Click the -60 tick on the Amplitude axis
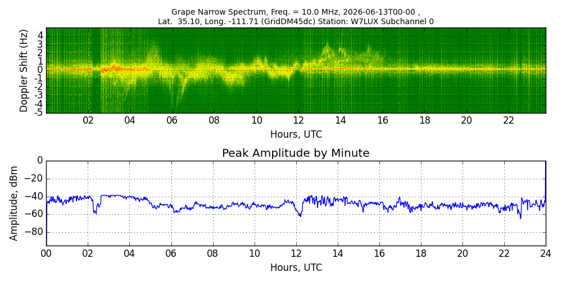The height and width of the screenshot is (281, 562). pos(35,214)
